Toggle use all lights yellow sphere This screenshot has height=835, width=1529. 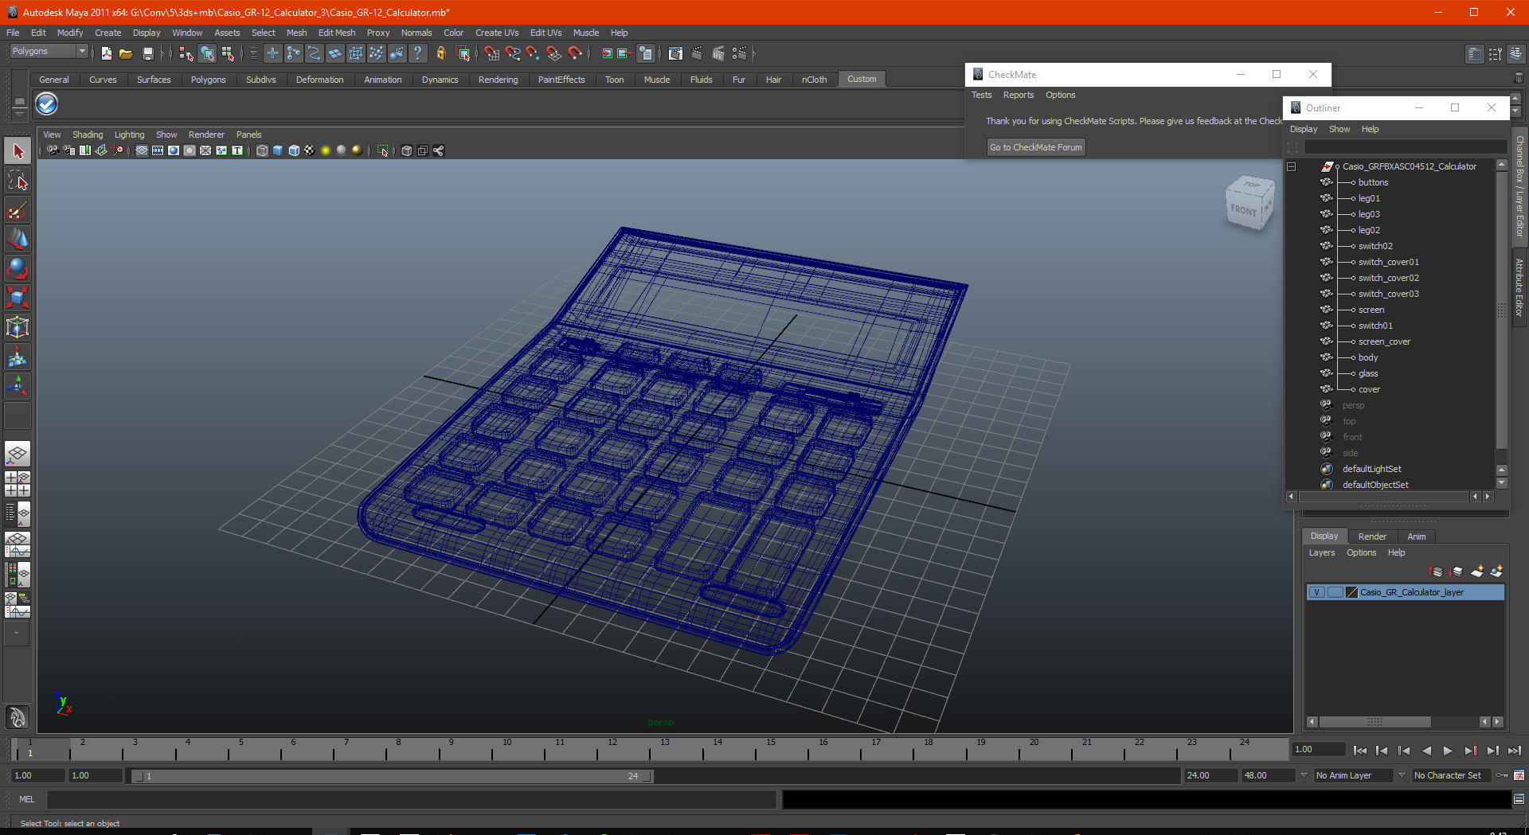coord(326,150)
